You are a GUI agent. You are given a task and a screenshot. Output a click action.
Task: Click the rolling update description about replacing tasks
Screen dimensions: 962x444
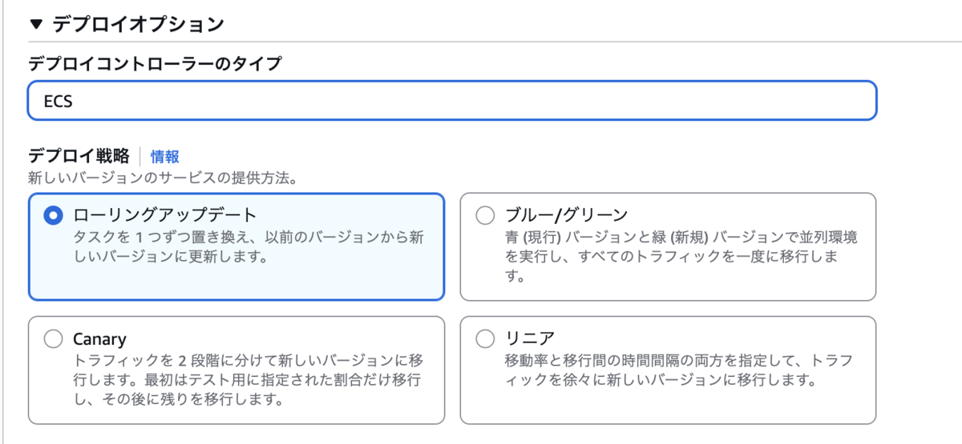249,247
